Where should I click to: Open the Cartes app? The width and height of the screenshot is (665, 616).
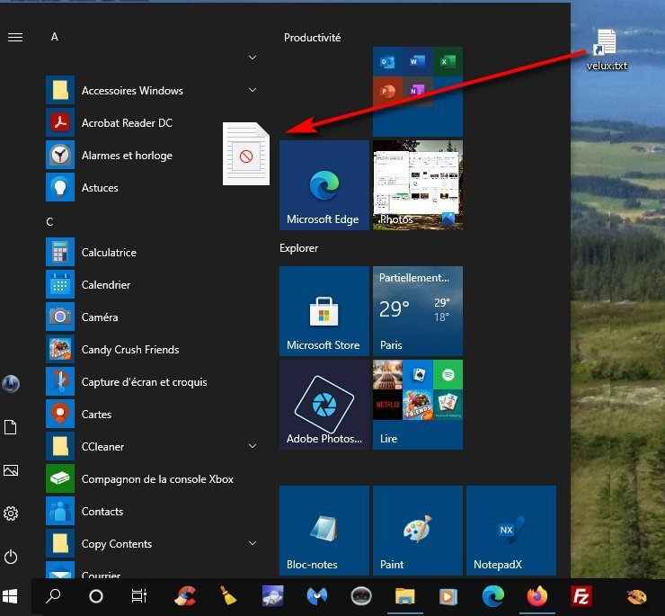click(151, 415)
